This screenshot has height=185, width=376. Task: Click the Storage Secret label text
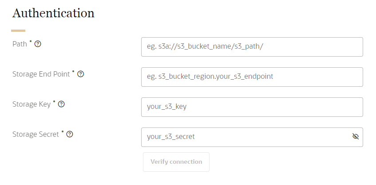click(36, 135)
